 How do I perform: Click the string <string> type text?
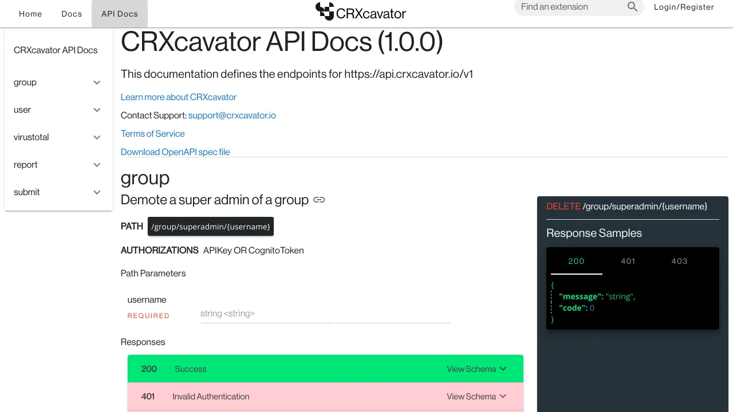(x=227, y=314)
